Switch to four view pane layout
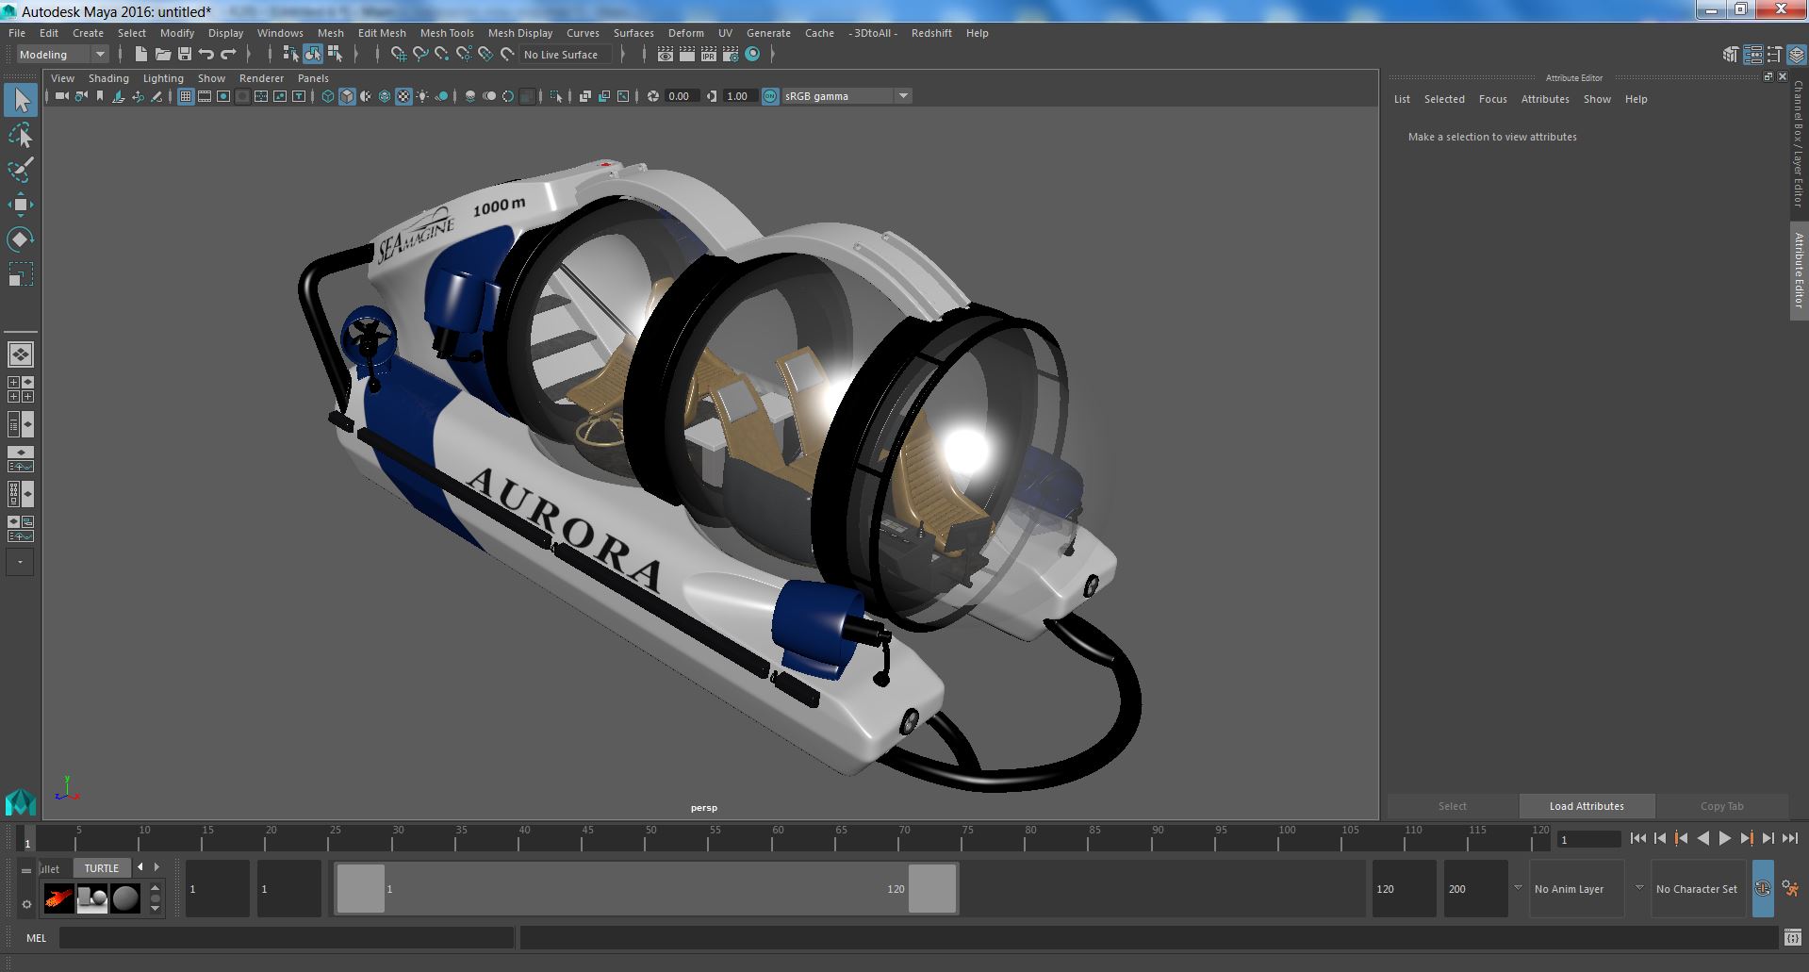1809x972 pixels. tap(21, 389)
